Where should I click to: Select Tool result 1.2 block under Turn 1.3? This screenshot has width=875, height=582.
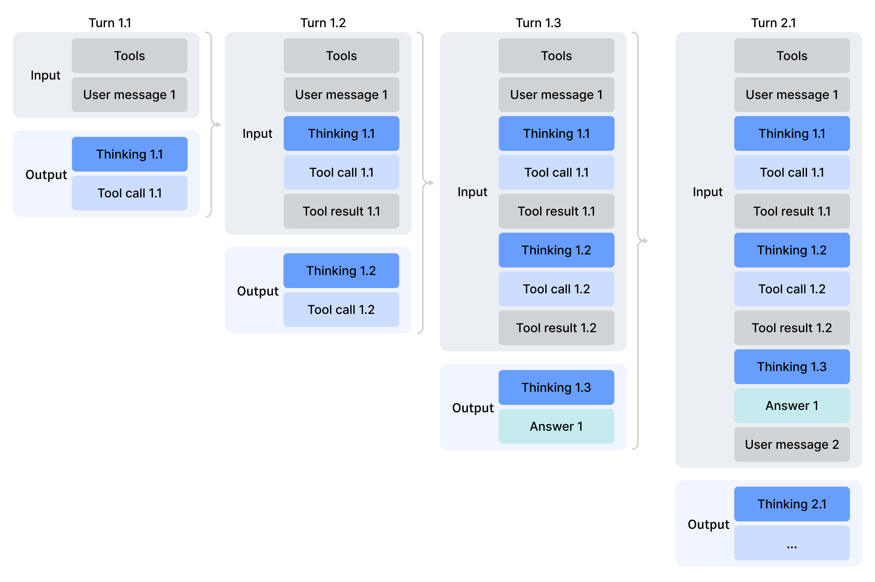tap(556, 328)
